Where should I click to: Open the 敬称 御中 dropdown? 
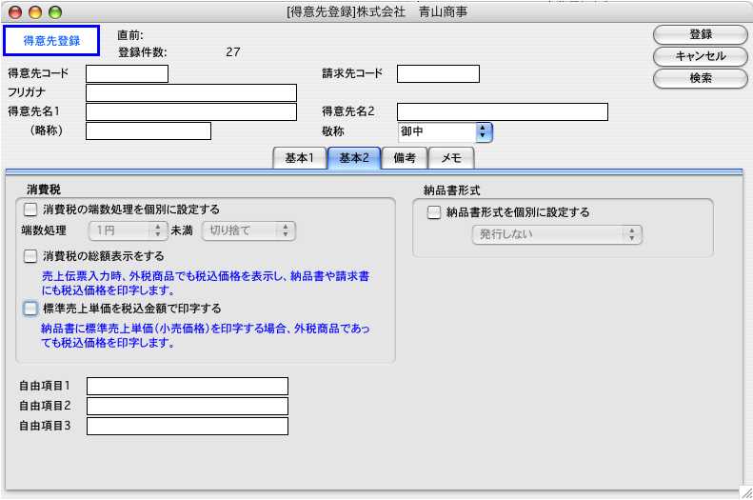point(445,131)
